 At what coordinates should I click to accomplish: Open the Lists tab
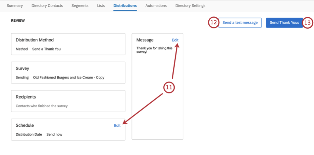coord(101,6)
